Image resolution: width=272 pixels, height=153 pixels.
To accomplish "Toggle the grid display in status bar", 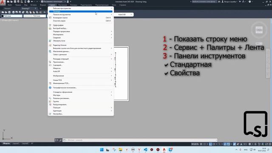I will point(201,144).
